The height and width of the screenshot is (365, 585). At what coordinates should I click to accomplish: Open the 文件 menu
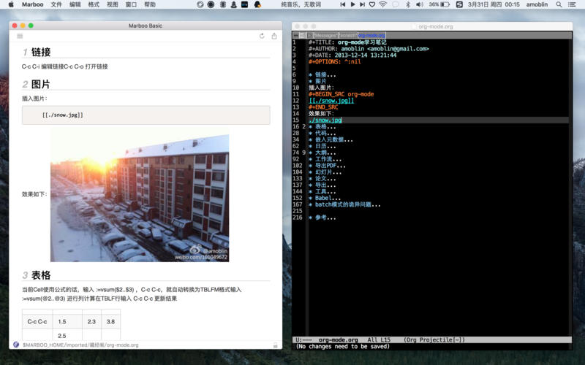click(x=56, y=4)
